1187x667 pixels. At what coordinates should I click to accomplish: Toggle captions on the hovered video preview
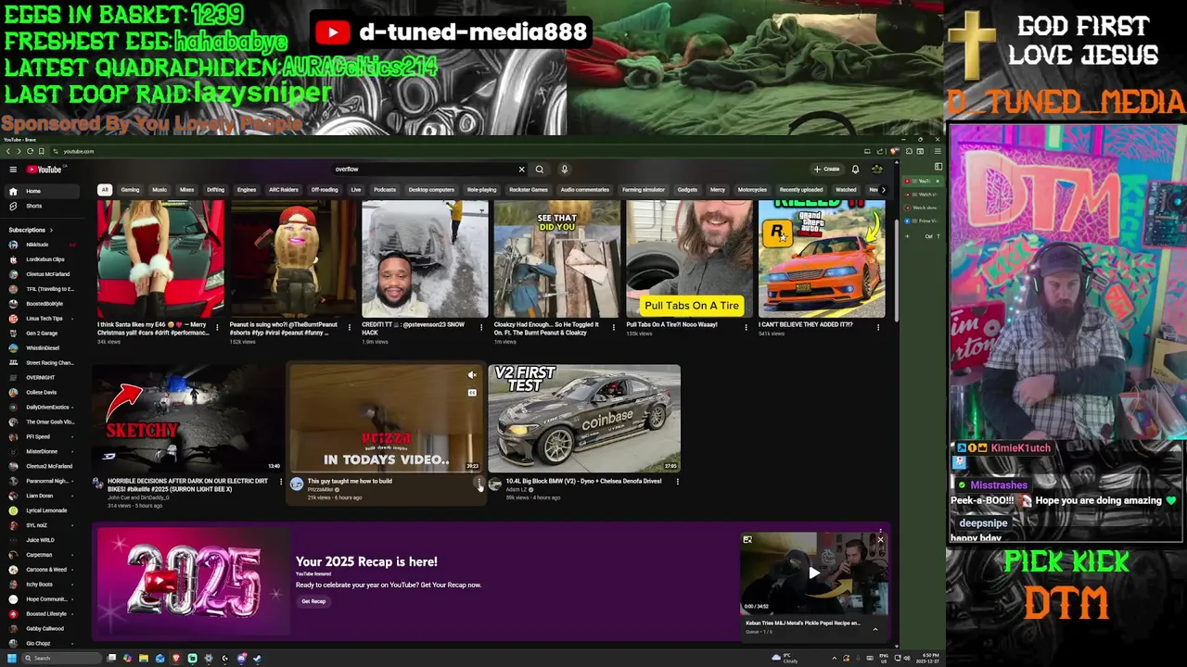[x=472, y=393]
